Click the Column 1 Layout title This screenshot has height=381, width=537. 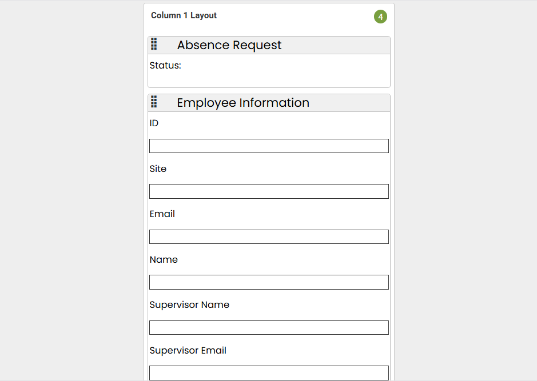pos(184,15)
